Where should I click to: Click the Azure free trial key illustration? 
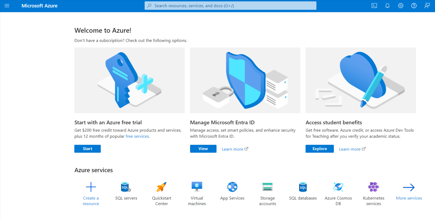(x=129, y=80)
